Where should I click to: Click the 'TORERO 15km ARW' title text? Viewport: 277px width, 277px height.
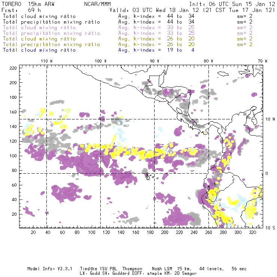coord(28,4)
